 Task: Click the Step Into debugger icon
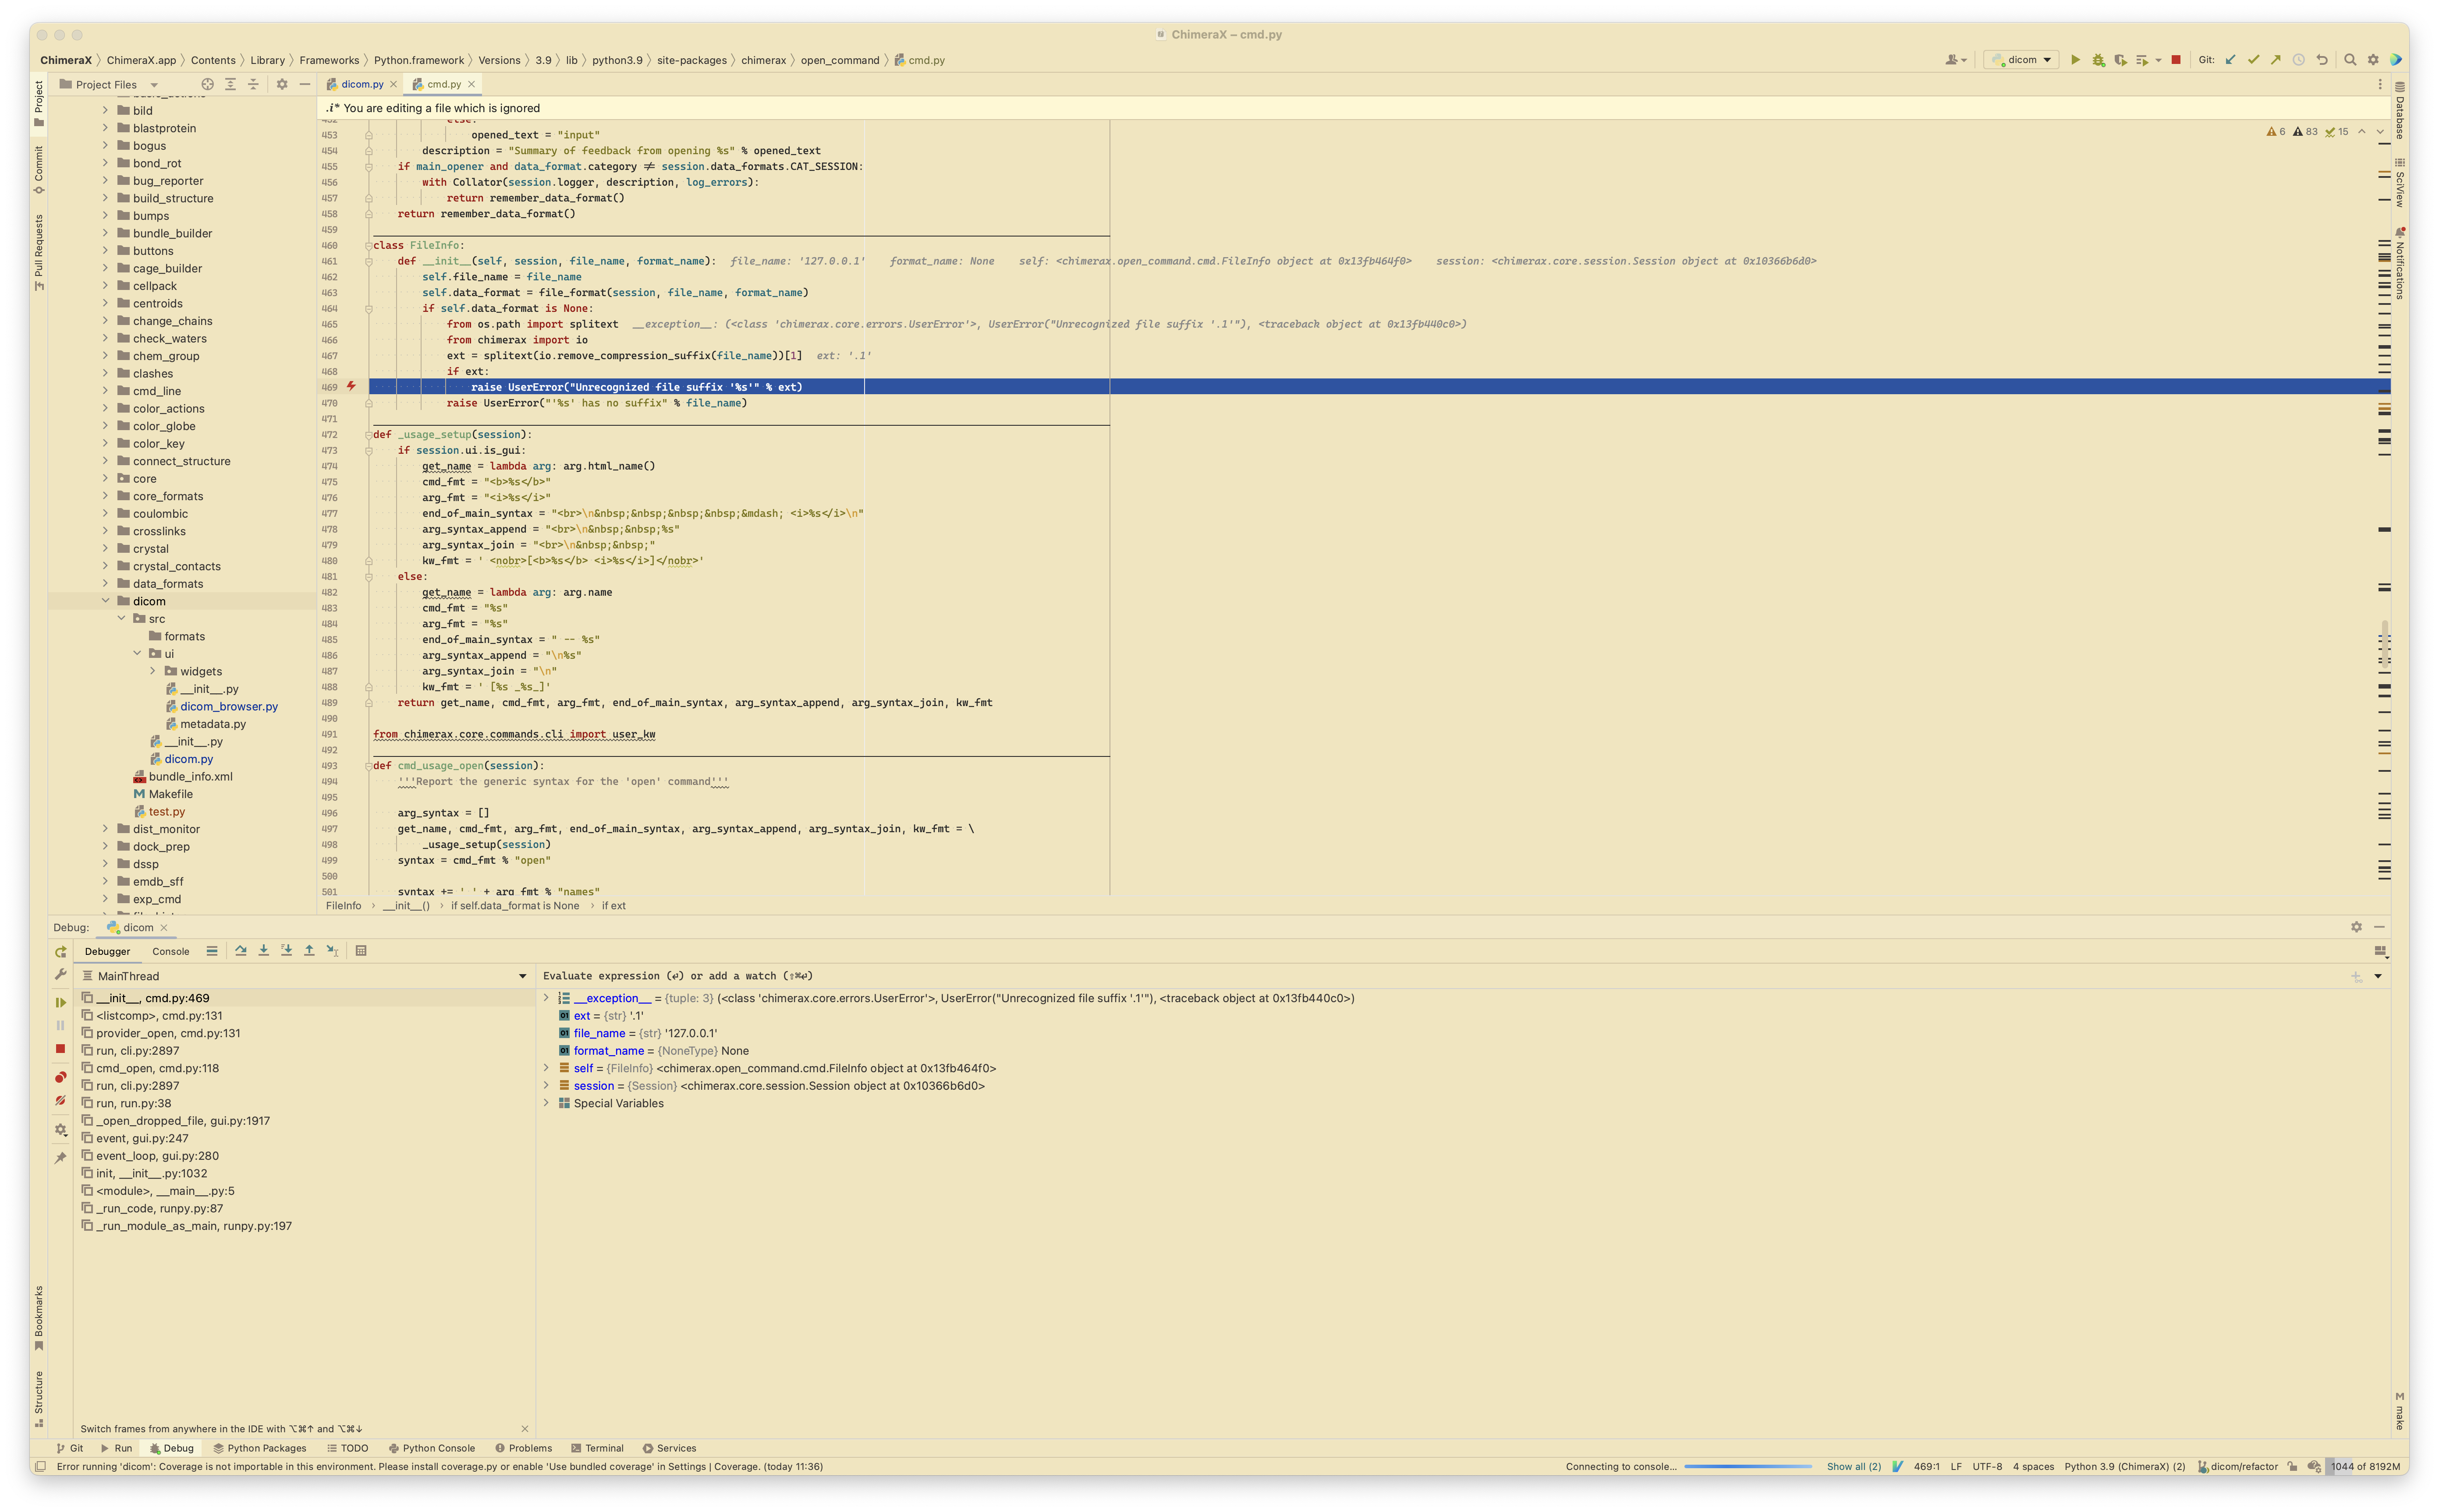tap(263, 951)
